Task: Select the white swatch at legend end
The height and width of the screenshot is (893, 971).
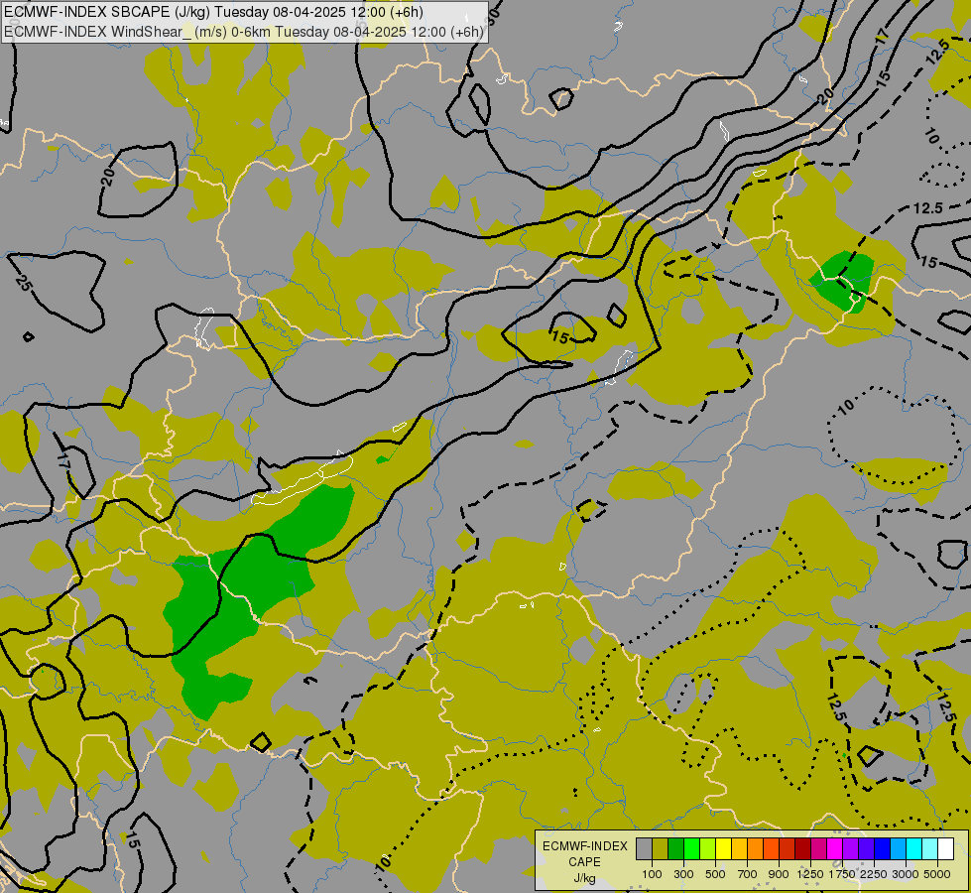Action: (x=945, y=849)
